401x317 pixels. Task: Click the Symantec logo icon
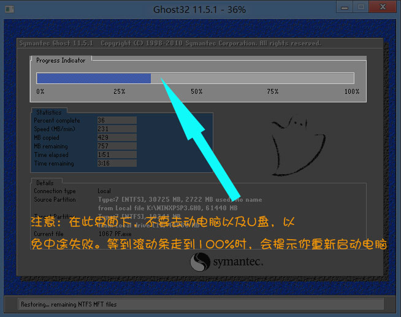click(x=200, y=262)
